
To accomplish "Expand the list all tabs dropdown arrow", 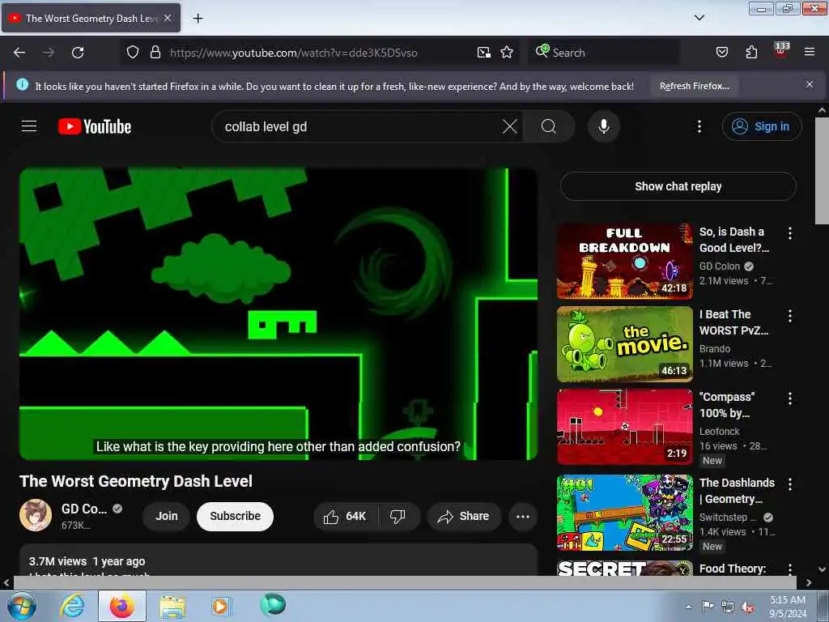I will pos(699,18).
